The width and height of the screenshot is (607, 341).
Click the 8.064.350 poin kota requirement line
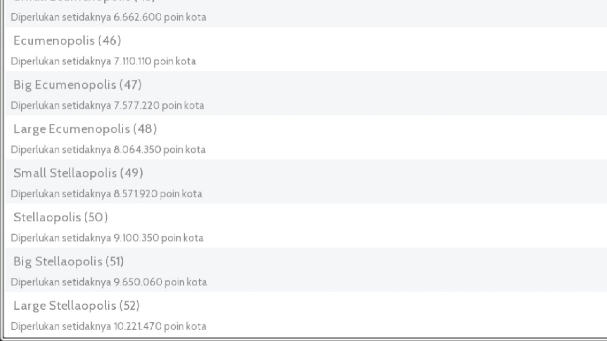pyautogui.click(x=108, y=150)
